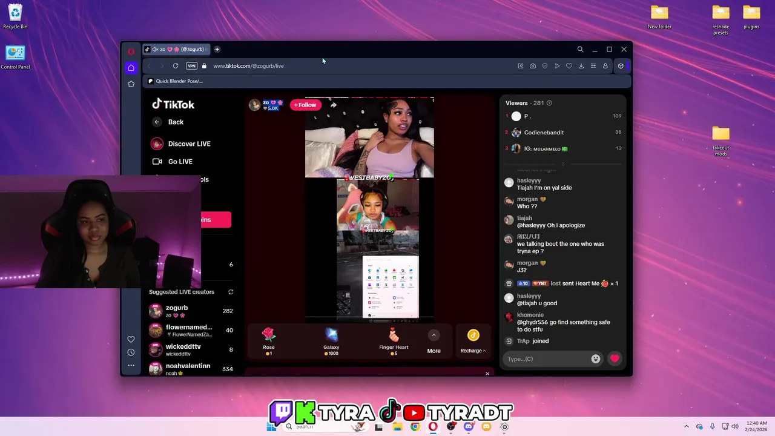Go Back in TikTok sidebar
Image resolution: width=775 pixels, height=436 pixels.
[168, 122]
